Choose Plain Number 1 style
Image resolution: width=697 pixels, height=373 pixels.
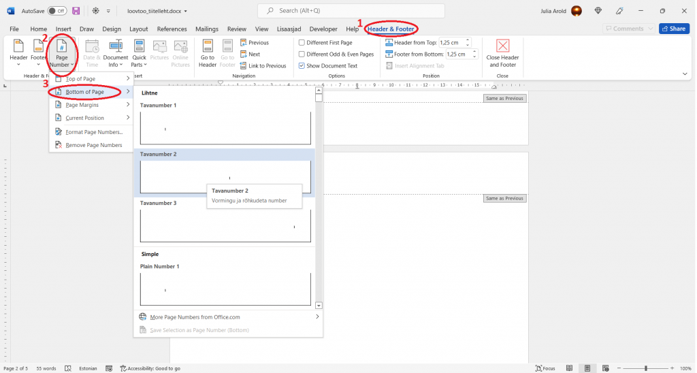(x=225, y=285)
